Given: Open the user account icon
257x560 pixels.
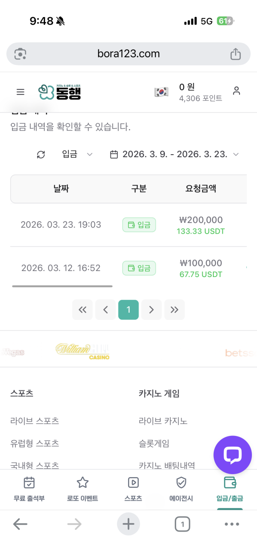Looking at the screenshot, I should point(237,91).
